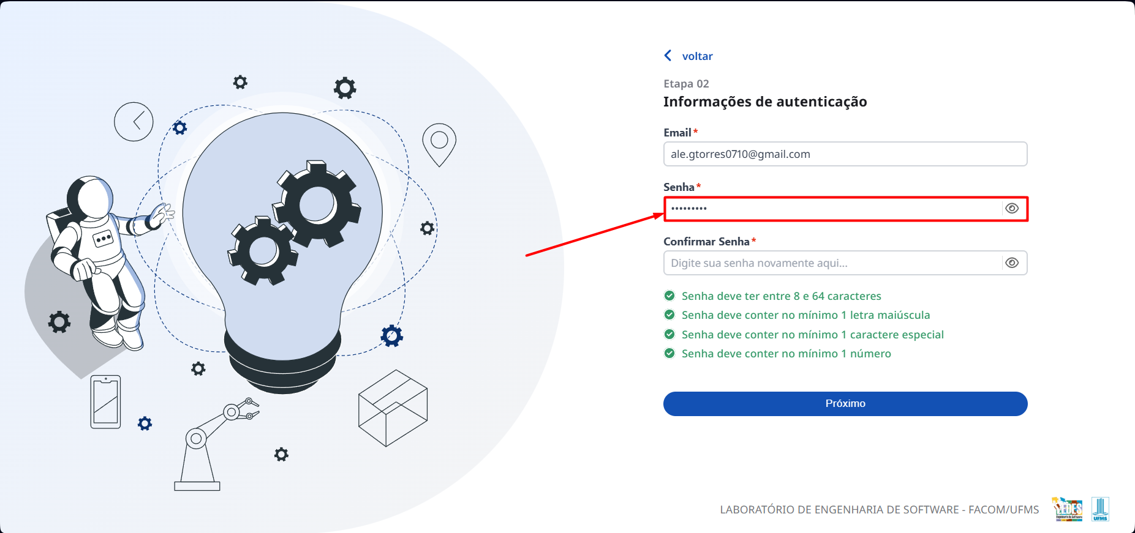Image resolution: width=1135 pixels, height=533 pixels.
Task: Click the back chevron arrow icon
Action: pyautogui.click(x=668, y=56)
